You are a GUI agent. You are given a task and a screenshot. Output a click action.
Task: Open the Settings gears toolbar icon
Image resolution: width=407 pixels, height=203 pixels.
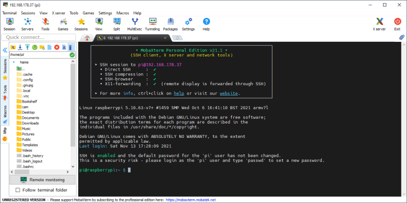(188, 24)
